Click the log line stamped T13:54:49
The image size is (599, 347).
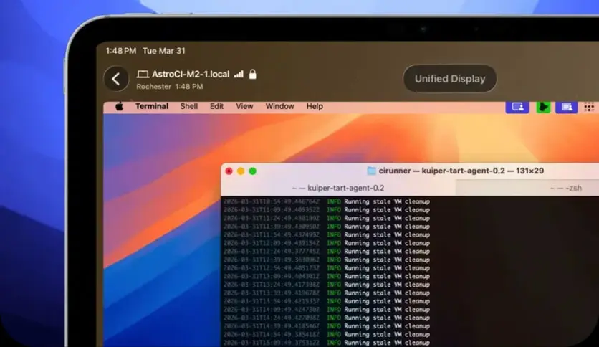[x=327, y=301]
